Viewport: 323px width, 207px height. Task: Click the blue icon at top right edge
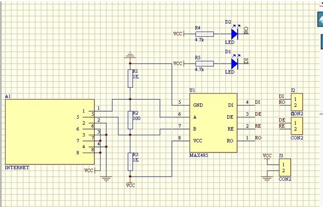[320, 19]
